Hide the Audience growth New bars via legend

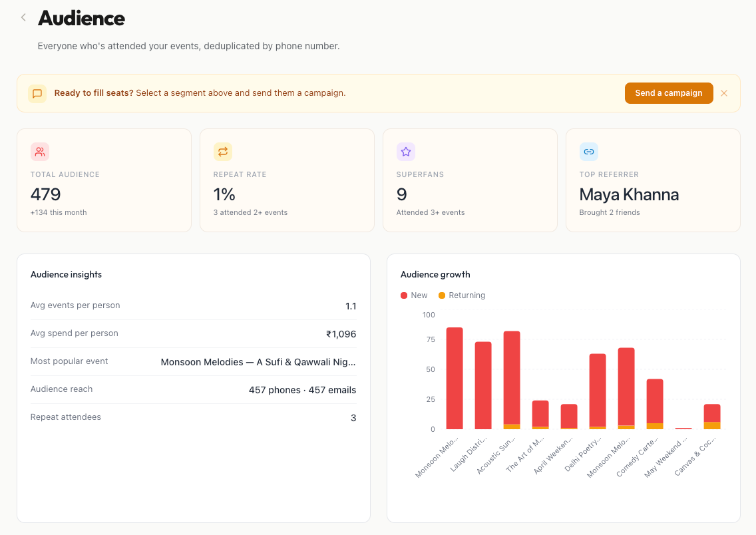coord(415,295)
